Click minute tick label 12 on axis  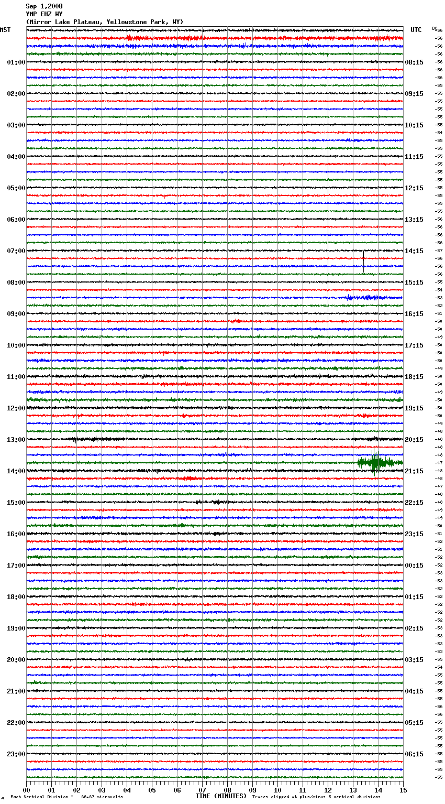pyautogui.click(x=328, y=790)
